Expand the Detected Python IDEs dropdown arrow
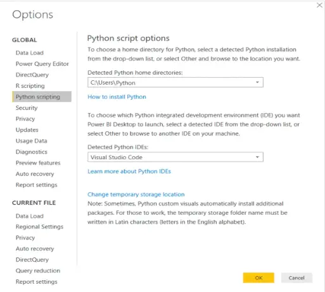 coord(257,157)
